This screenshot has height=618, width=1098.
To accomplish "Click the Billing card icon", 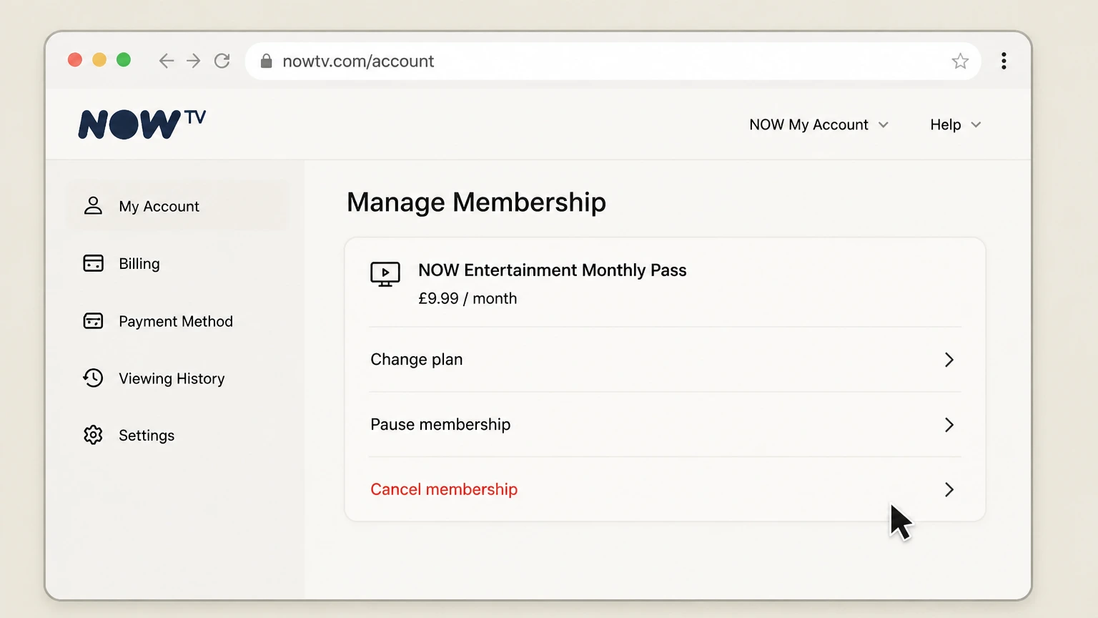I will tap(93, 263).
